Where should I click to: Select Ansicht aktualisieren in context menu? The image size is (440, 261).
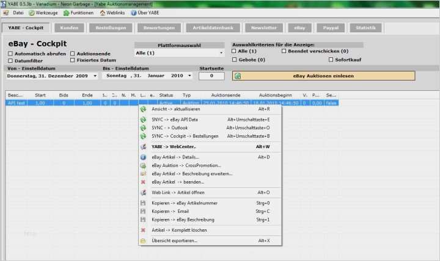click(210, 109)
